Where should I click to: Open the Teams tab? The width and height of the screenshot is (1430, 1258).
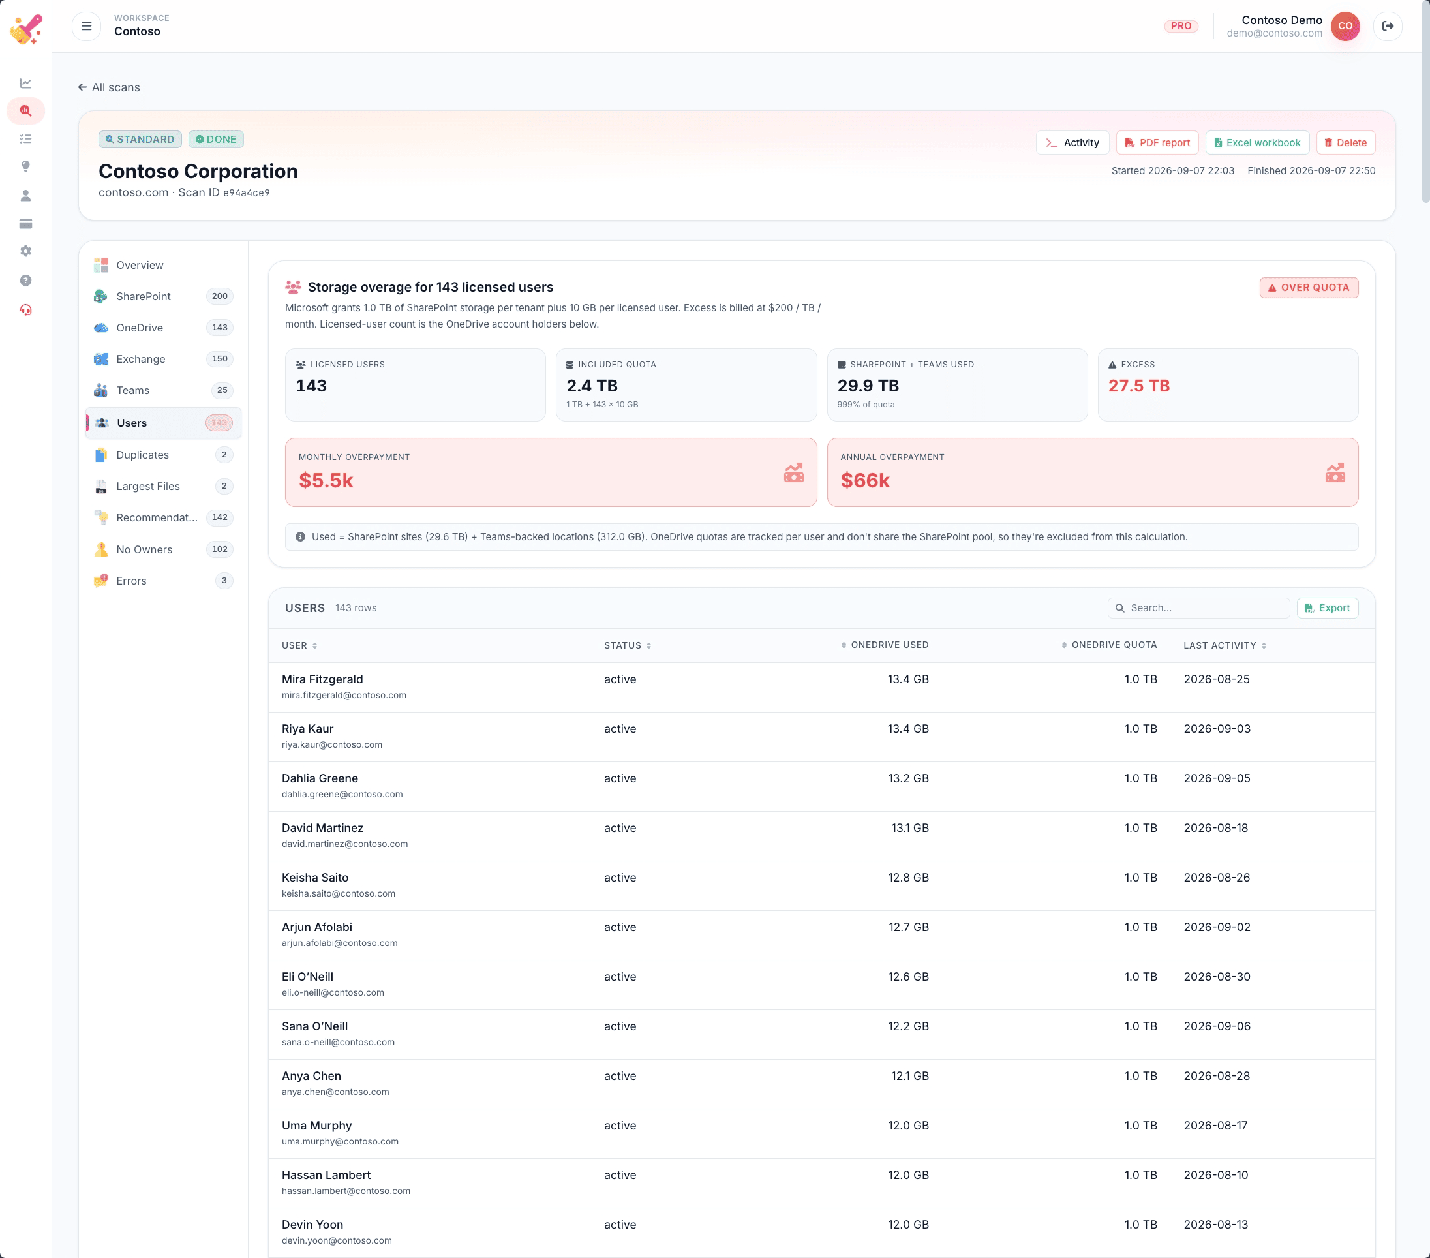[x=163, y=390]
